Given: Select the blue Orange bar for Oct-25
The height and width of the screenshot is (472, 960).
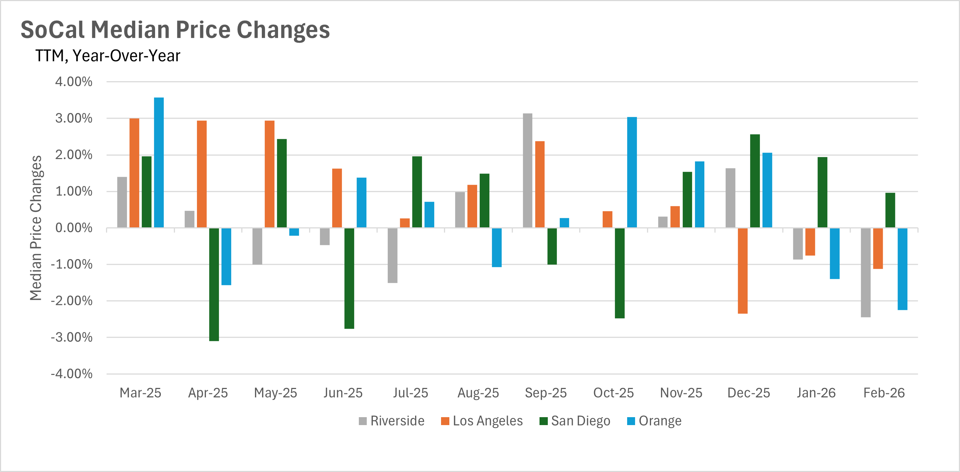Looking at the screenshot, I should tap(632, 172).
